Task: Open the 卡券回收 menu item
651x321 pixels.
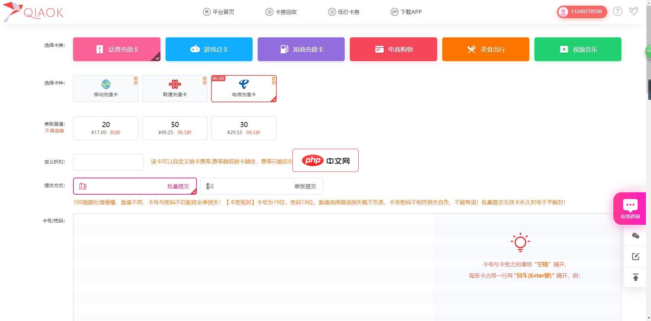Action: pos(281,12)
